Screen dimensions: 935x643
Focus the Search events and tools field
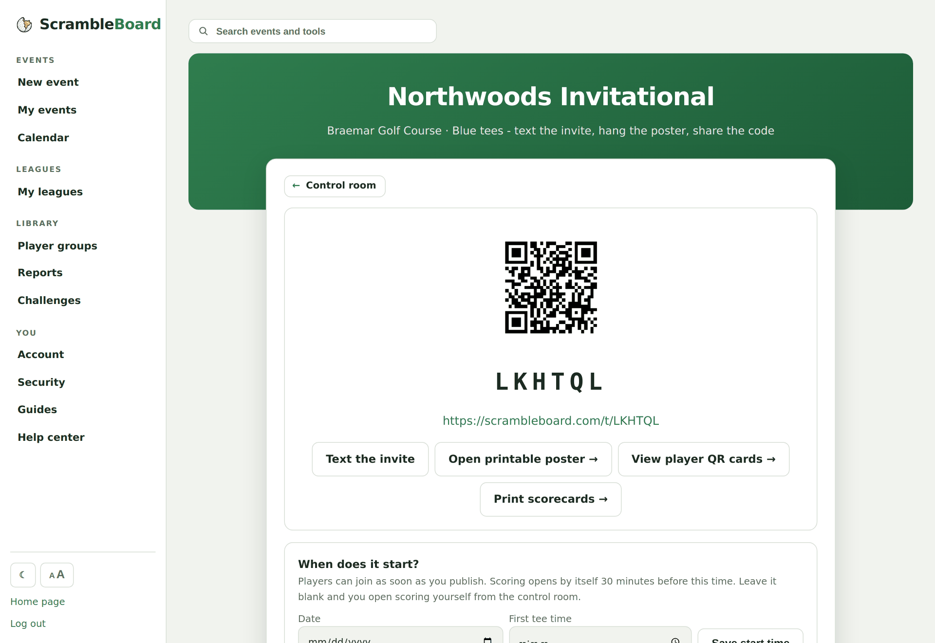(313, 31)
